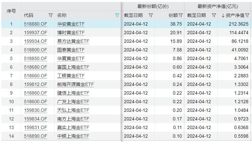
Task: Open fund code 159934.OF
Action: [x=36, y=41]
